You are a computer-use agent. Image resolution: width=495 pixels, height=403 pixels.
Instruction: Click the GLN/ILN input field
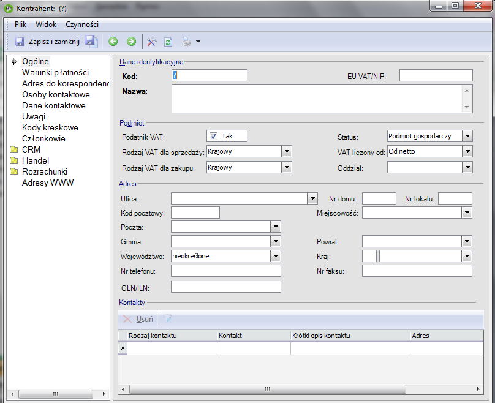pos(226,287)
